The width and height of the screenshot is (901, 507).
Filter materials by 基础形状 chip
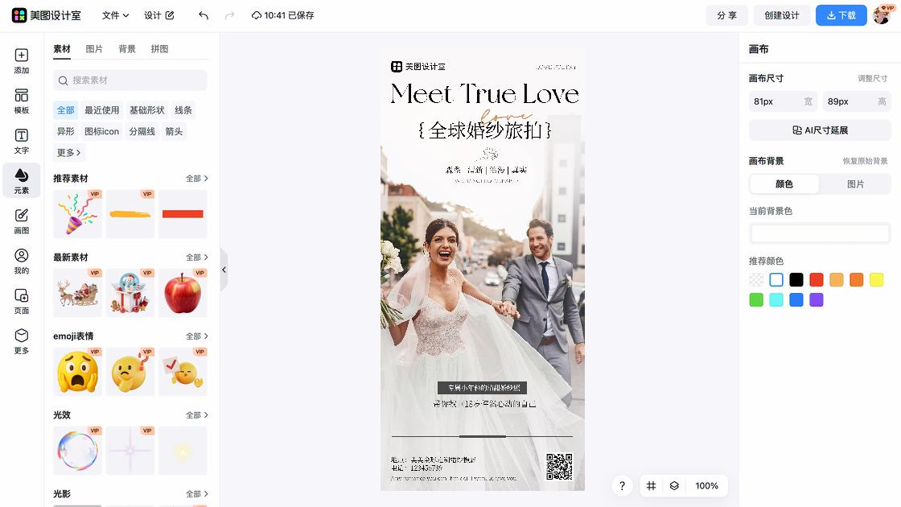(x=147, y=110)
